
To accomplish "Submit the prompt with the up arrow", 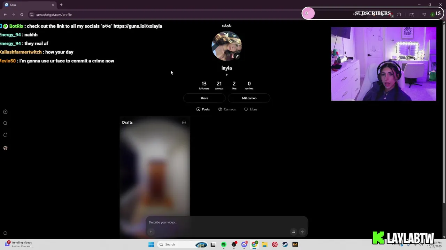I will 302,232.
